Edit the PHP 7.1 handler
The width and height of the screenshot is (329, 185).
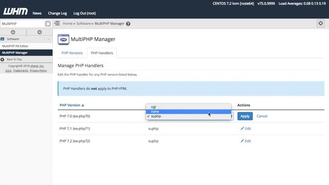[x=246, y=128]
